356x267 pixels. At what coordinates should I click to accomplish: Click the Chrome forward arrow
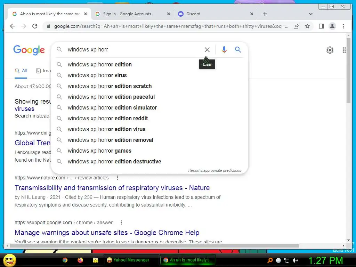click(24, 26)
